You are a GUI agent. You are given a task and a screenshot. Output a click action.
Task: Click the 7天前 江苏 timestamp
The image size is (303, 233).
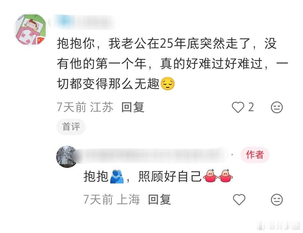point(85,107)
